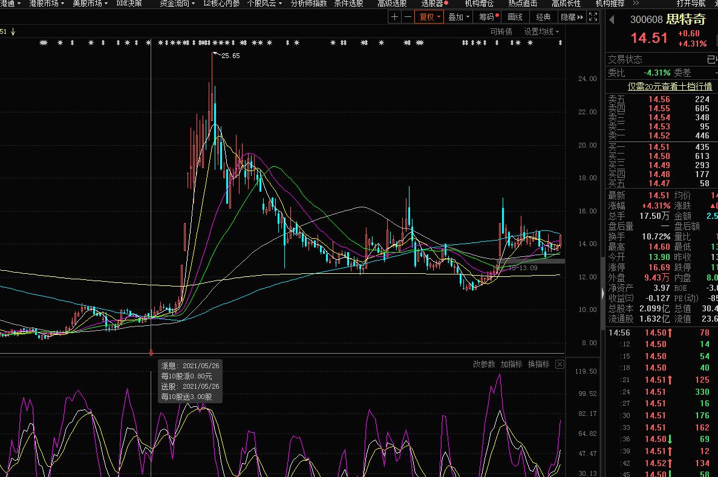Open 资金流向 menu
The image size is (718, 477).
click(x=177, y=3)
